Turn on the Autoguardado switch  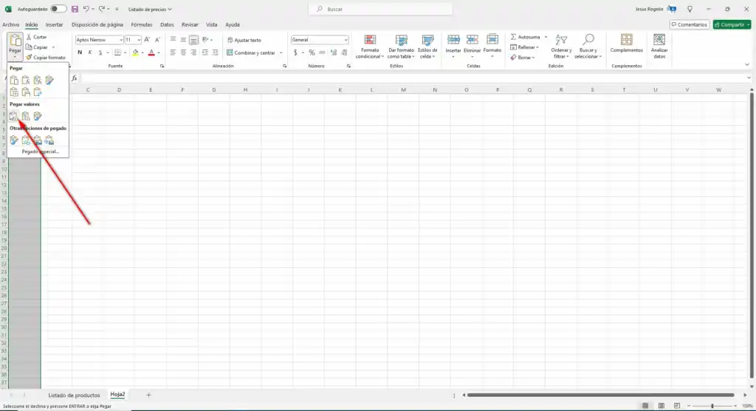58,9
